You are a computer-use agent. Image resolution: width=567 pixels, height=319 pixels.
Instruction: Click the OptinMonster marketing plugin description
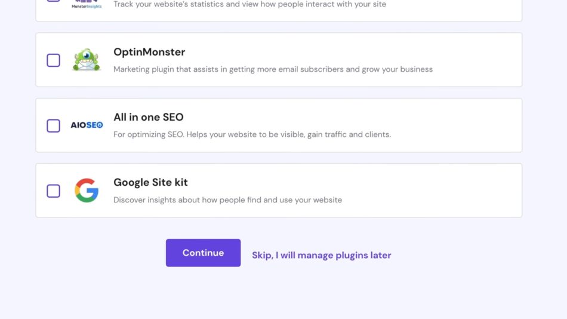click(273, 69)
